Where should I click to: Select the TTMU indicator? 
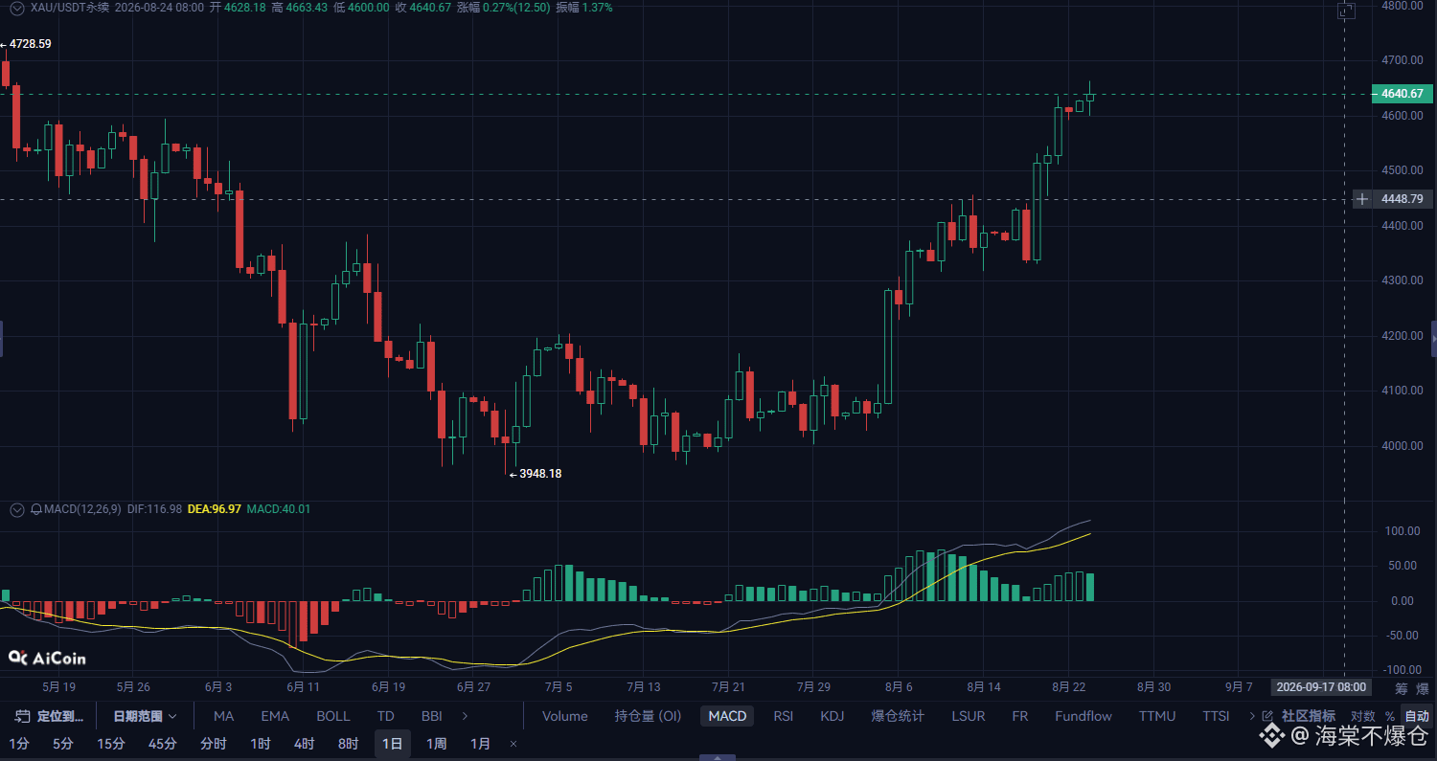tap(1157, 716)
